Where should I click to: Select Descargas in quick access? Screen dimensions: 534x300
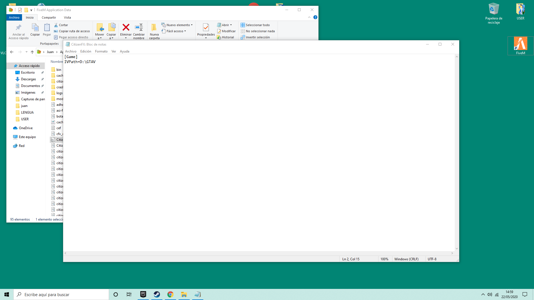[28, 79]
